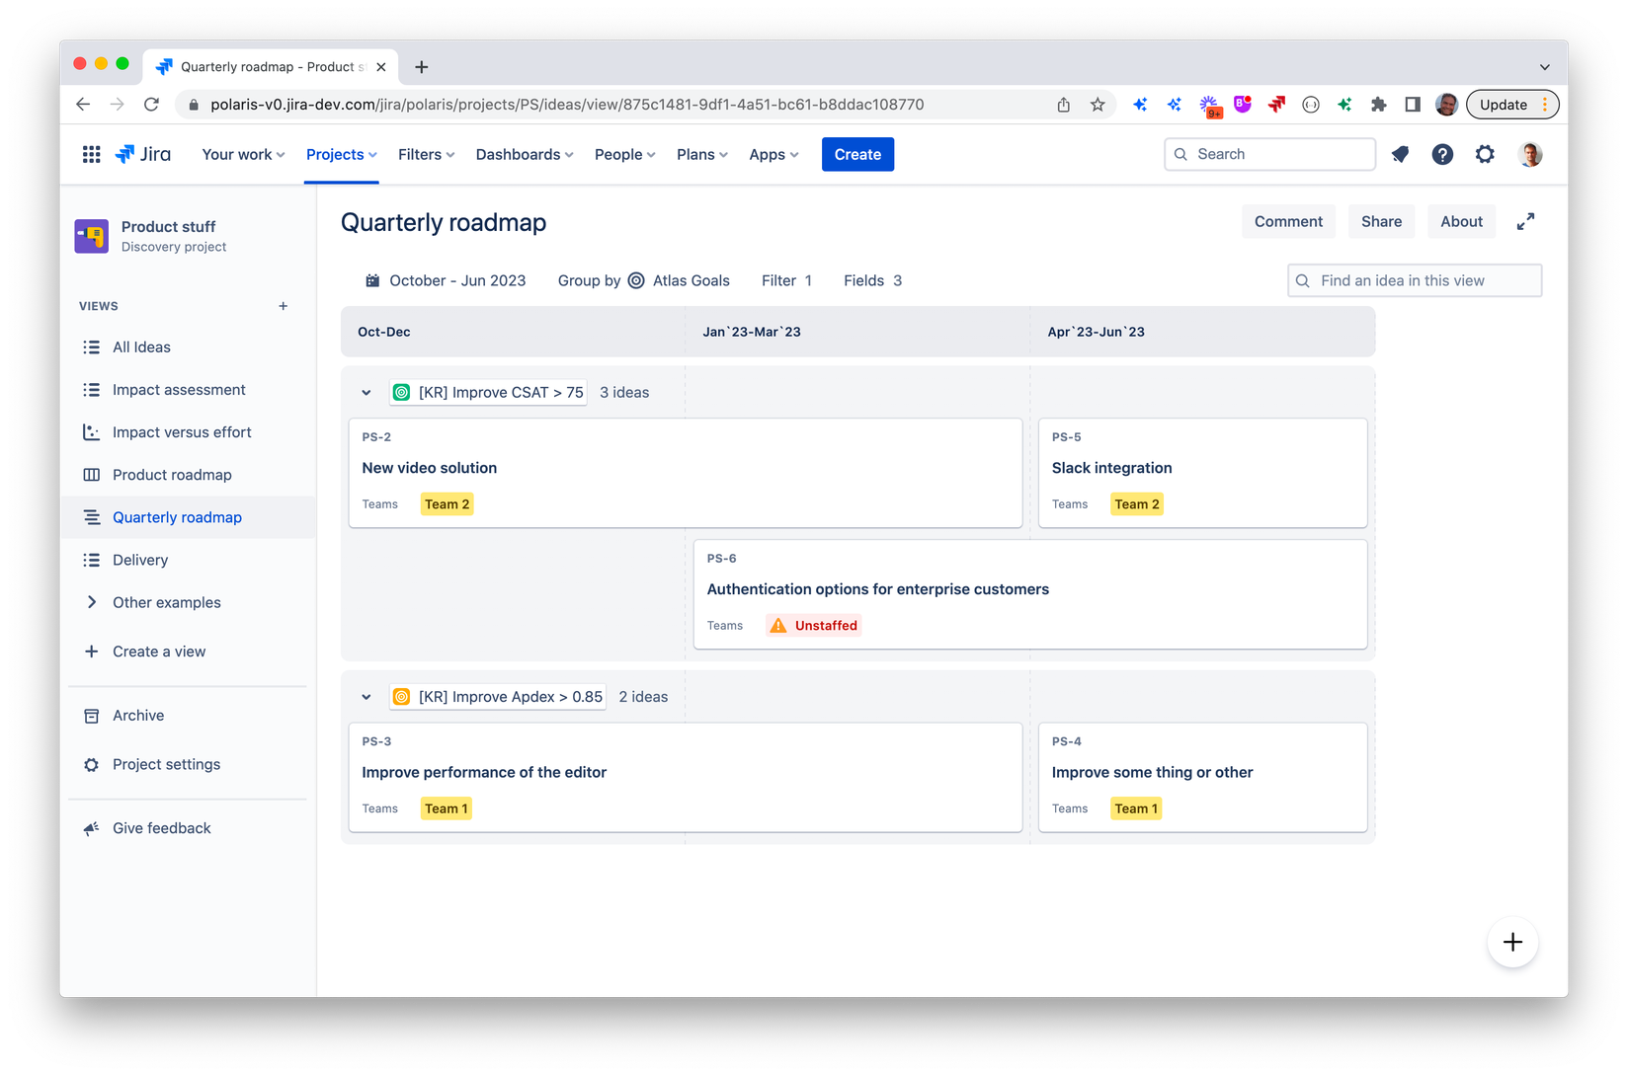
Task: Toggle fullscreen with the expand arrows
Action: (x=1525, y=221)
